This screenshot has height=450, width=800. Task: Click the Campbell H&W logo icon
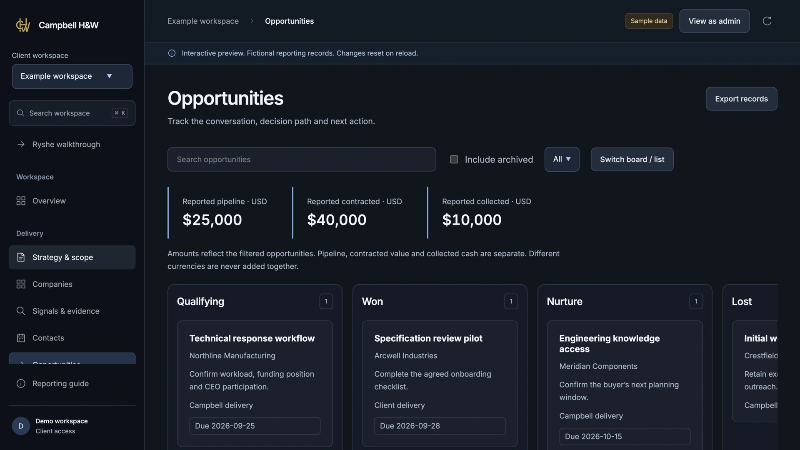point(23,25)
